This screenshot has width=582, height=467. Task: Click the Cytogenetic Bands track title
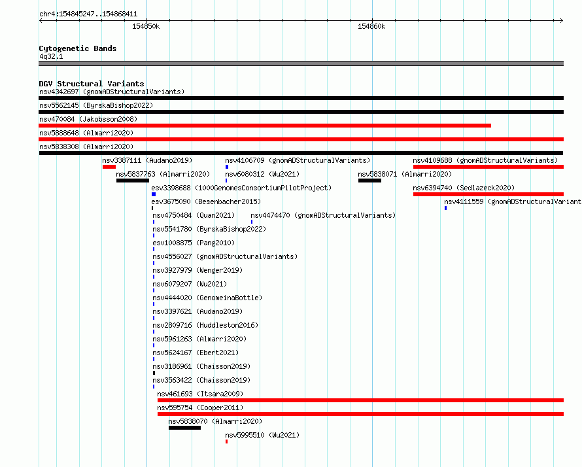pyautogui.click(x=78, y=48)
